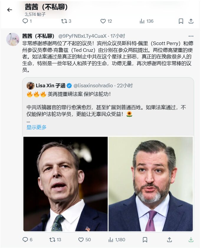Click the green download icon

click(x=191, y=240)
